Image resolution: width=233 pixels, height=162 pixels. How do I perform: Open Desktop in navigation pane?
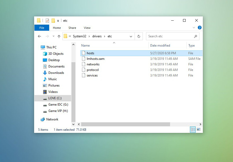click(x=51, y=60)
